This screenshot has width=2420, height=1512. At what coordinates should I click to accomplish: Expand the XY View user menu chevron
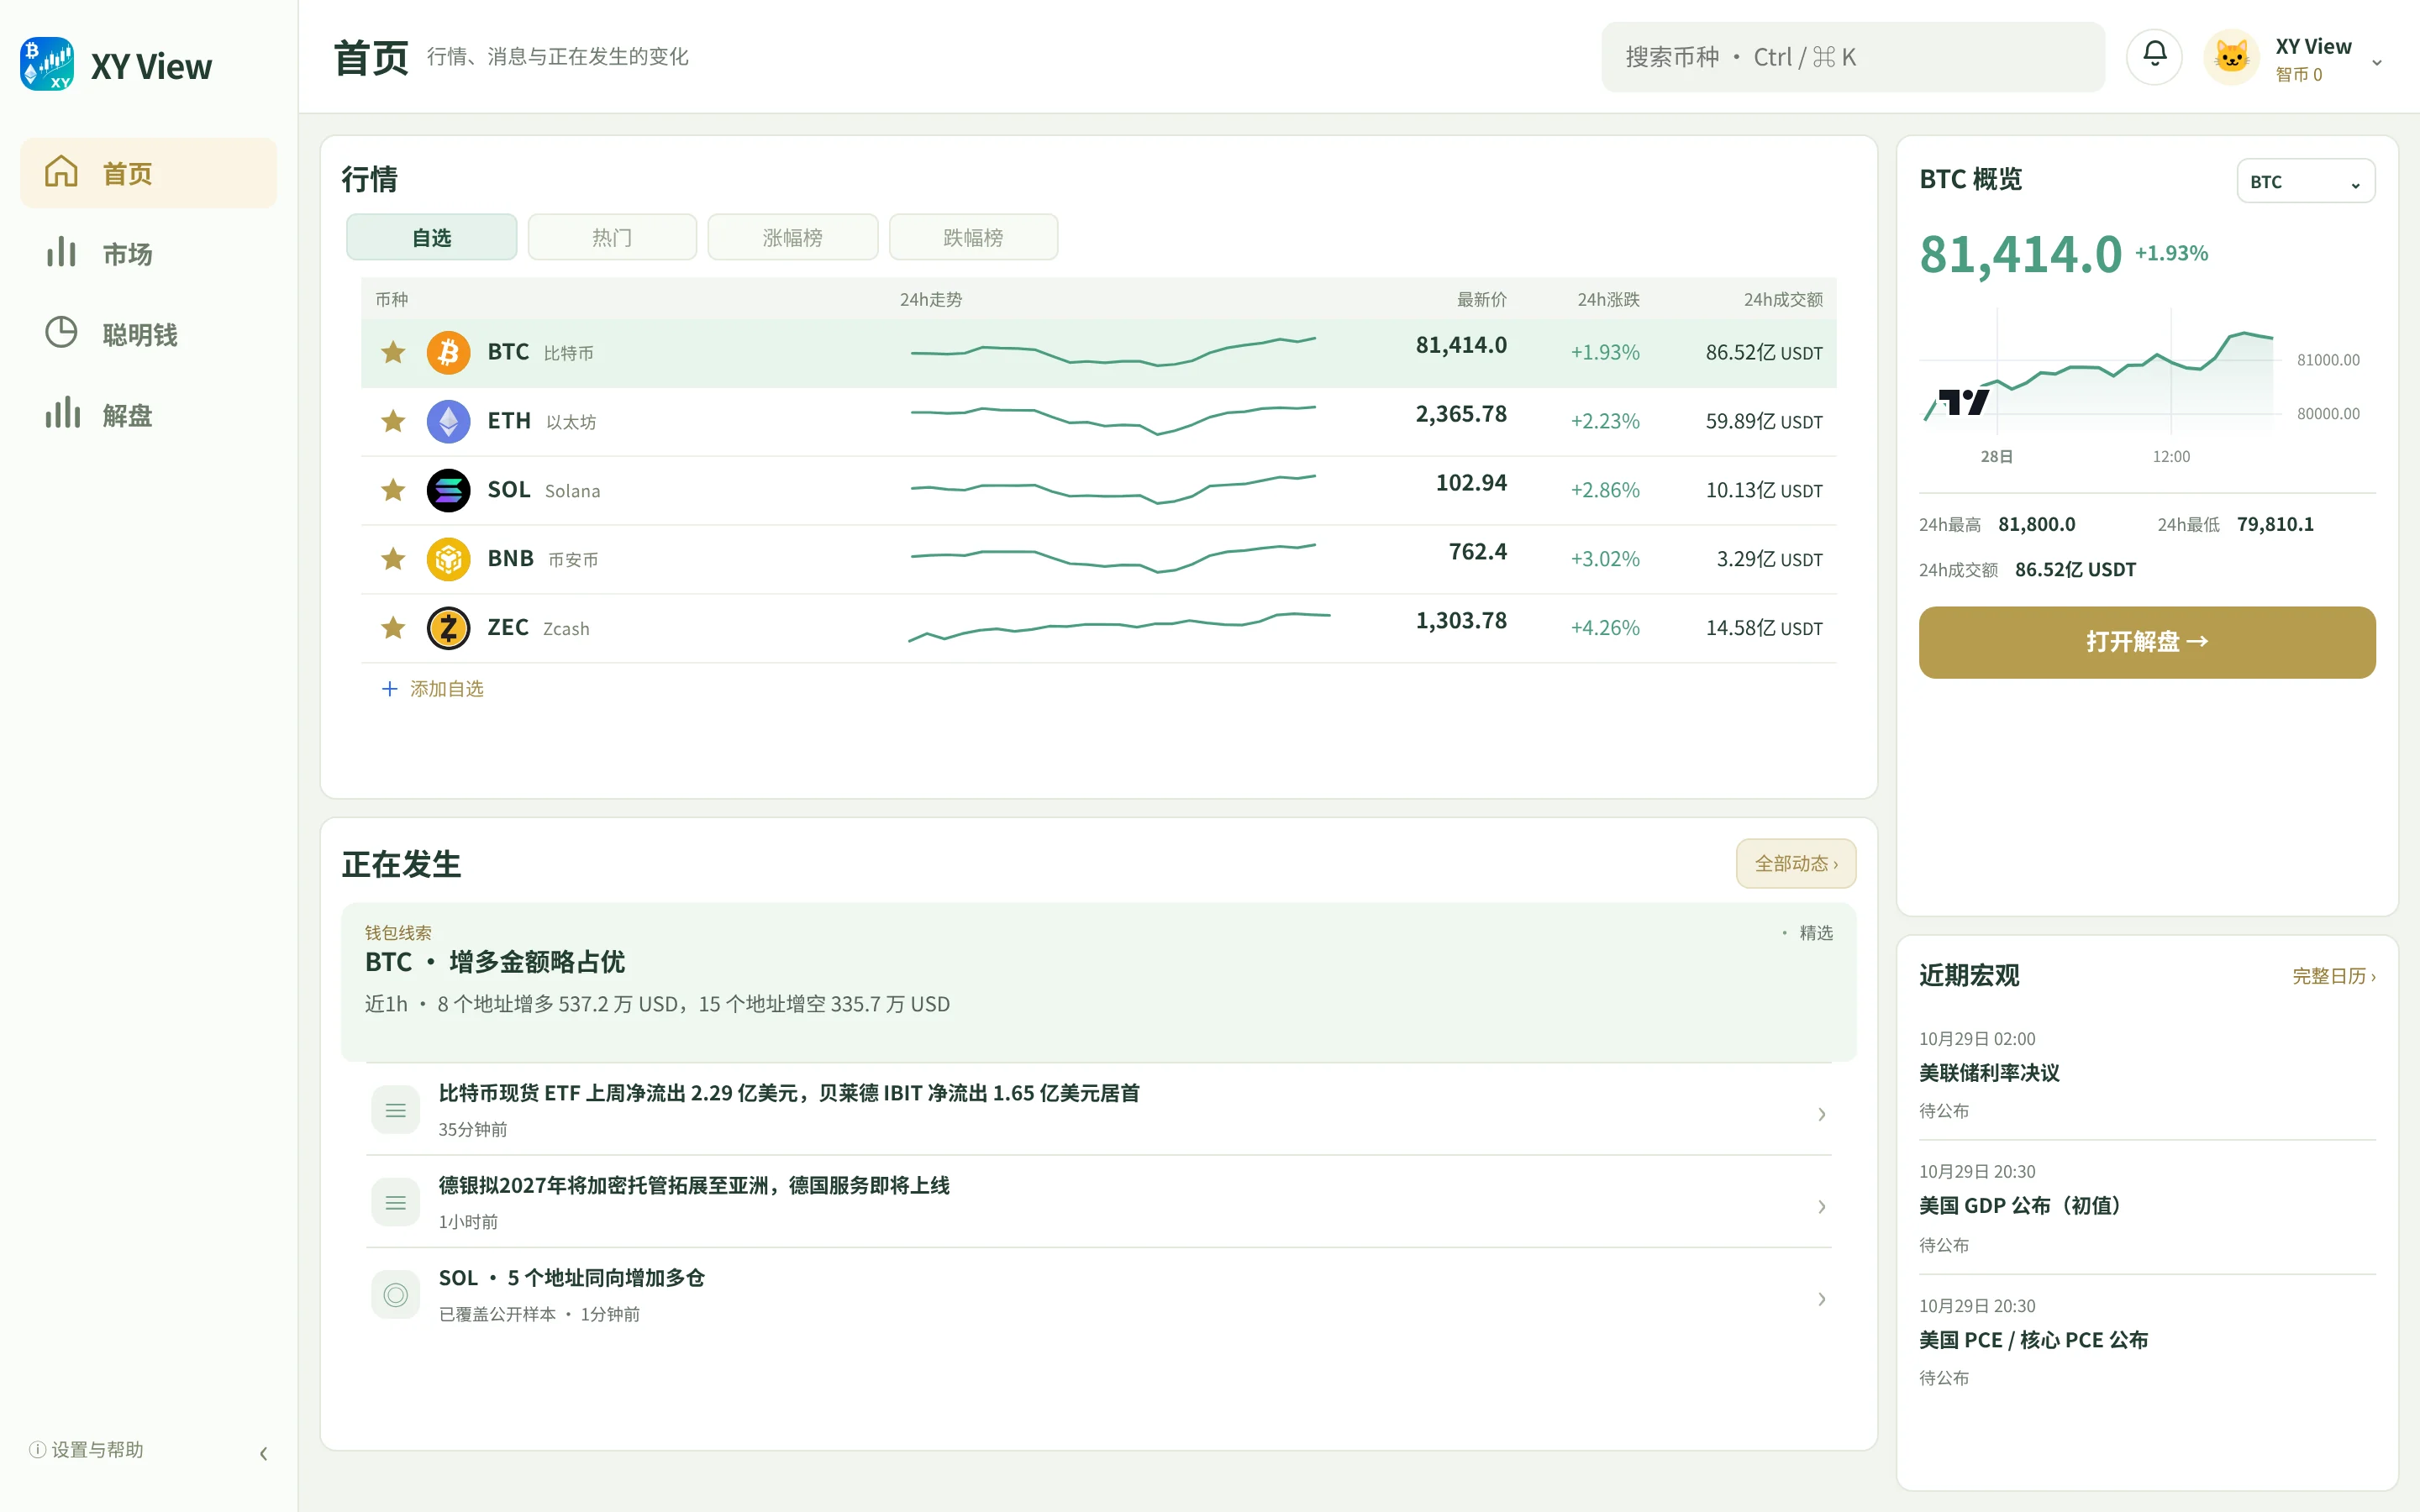tap(2377, 62)
